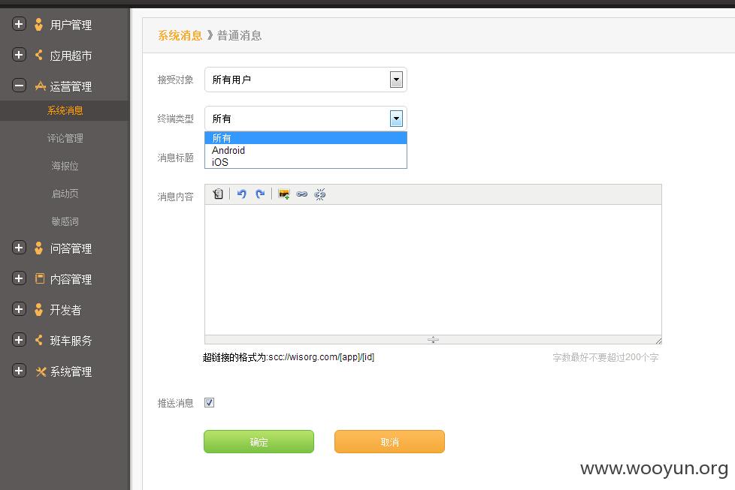Click the insert hyperlink icon
Image resolution: width=735 pixels, height=490 pixels.
pyautogui.click(x=302, y=194)
